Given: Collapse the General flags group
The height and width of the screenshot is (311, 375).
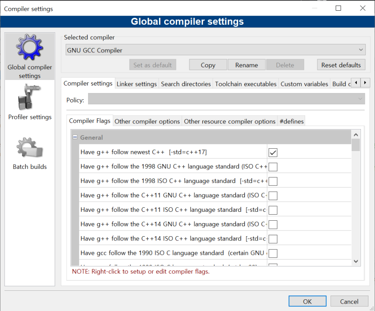Looking at the screenshot, I should [75, 137].
